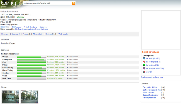Get directions from the south via I-5 N

153,62
